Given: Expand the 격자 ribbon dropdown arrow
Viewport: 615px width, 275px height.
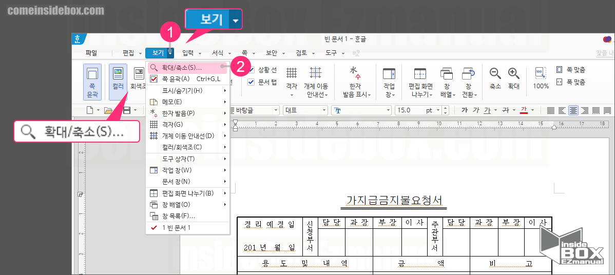Looking at the screenshot, I should pos(292,95).
